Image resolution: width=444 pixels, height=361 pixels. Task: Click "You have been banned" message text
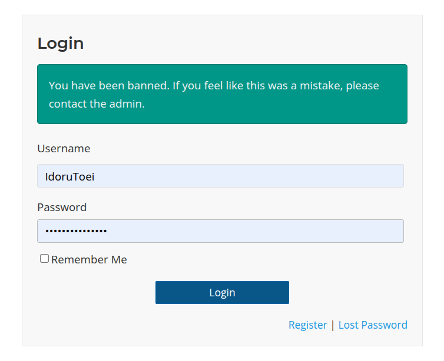[x=109, y=86]
